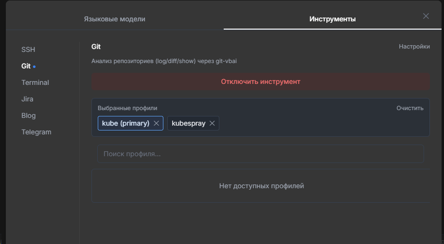This screenshot has width=444, height=244.
Task: Click the Отключить инструмент button
Action: [261, 81]
